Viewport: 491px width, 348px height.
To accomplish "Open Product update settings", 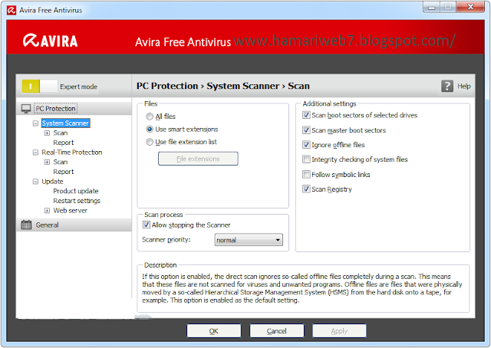I will click(76, 191).
